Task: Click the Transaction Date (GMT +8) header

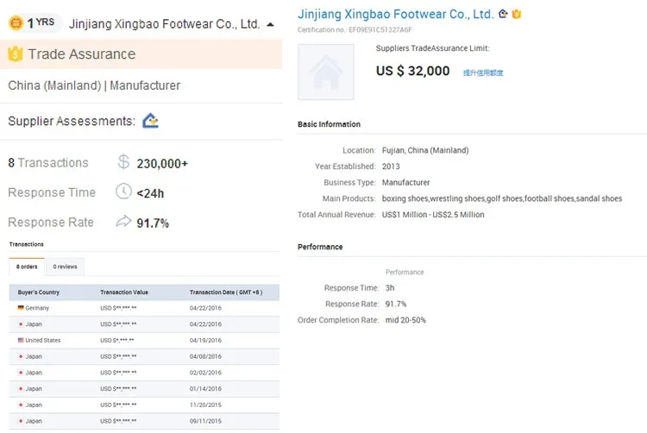Action: click(226, 292)
